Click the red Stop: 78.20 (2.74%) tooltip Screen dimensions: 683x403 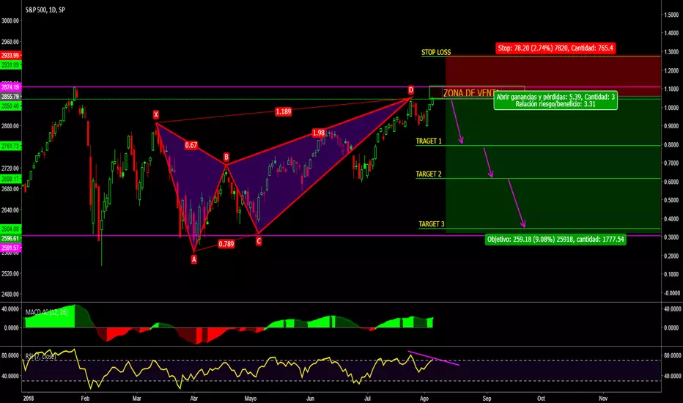(x=555, y=48)
